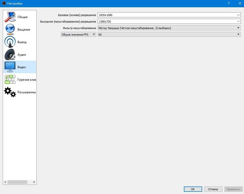
Task: Open the Общие settings icon
Action: (x=10, y=17)
